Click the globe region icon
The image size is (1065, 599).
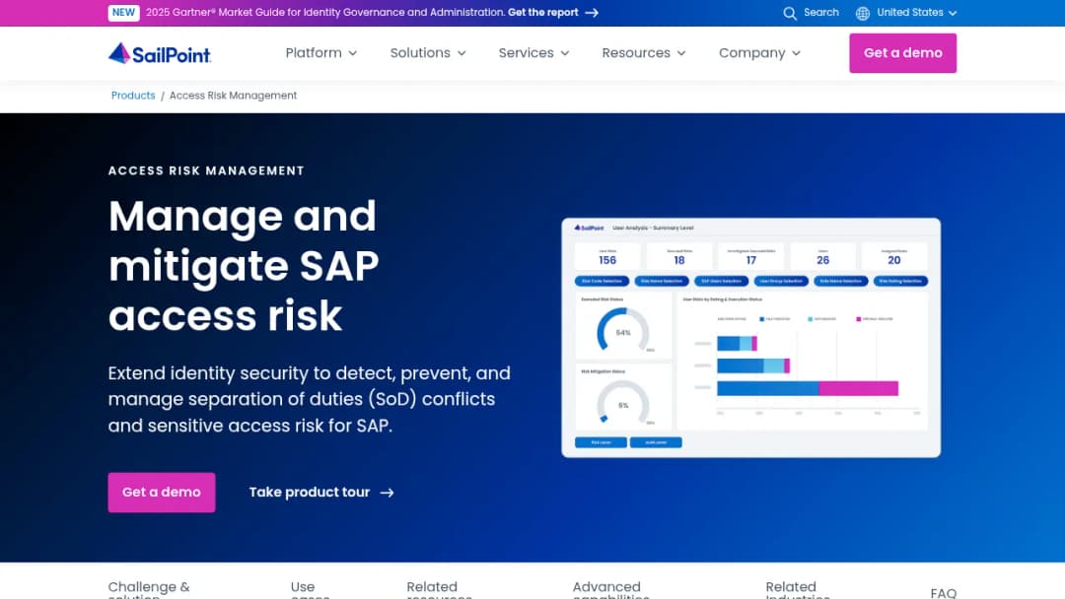tap(863, 13)
